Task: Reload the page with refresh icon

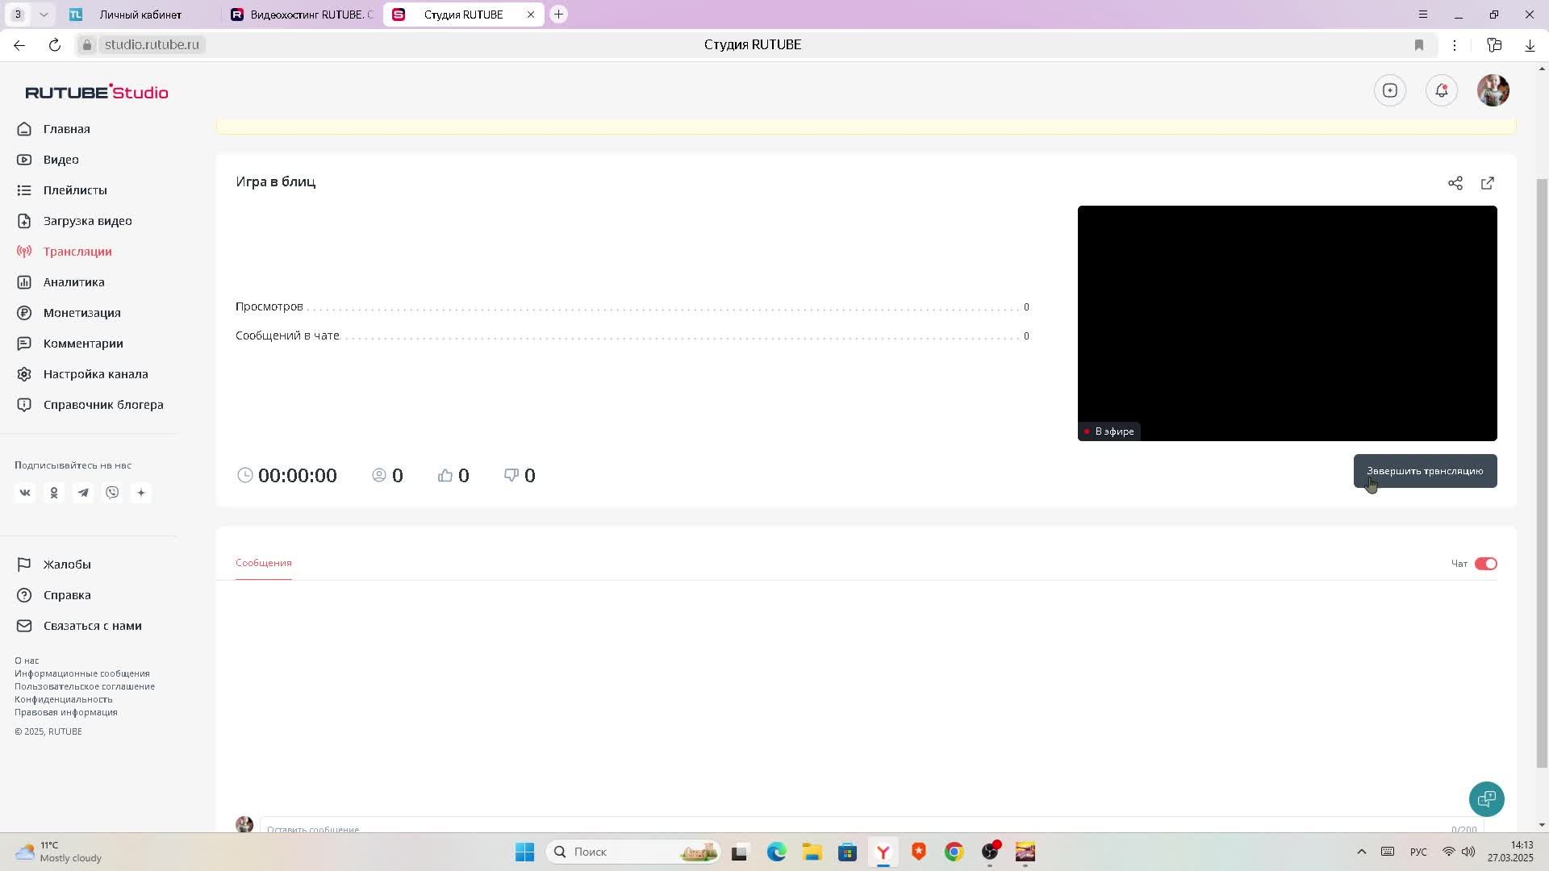Action: tap(55, 45)
